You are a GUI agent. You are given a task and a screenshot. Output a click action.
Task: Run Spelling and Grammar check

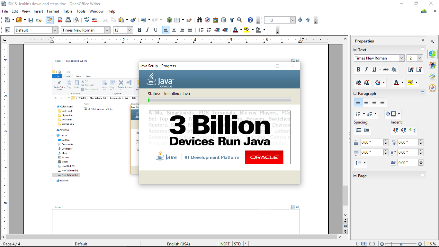click(86, 20)
